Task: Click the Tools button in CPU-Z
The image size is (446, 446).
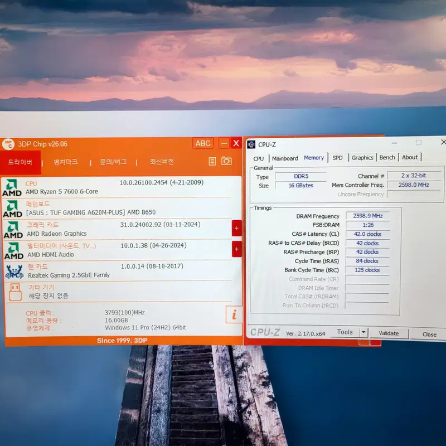Action: (345, 332)
